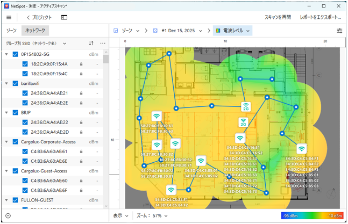Toggle the sidebar panel layout icon
Screen dimensions: 348x224
(x=64, y=18)
